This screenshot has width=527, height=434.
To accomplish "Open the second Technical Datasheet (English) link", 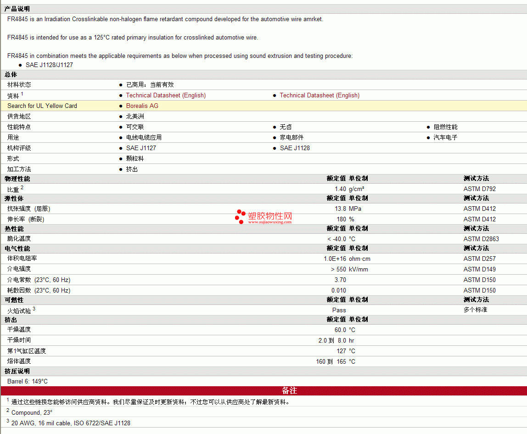I will tap(320, 96).
